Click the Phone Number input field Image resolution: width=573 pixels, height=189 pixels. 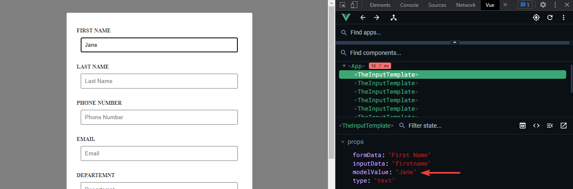click(159, 117)
